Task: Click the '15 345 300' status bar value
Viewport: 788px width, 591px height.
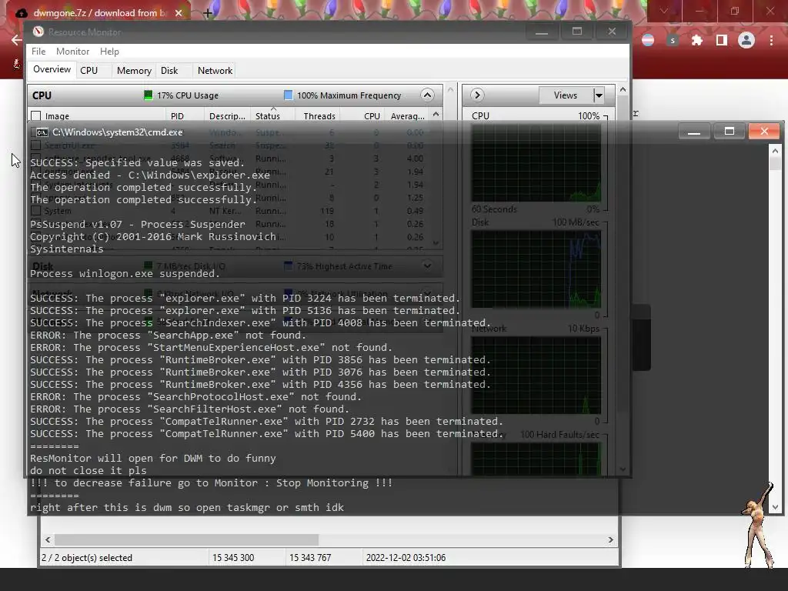Action: pyautogui.click(x=233, y=558)
